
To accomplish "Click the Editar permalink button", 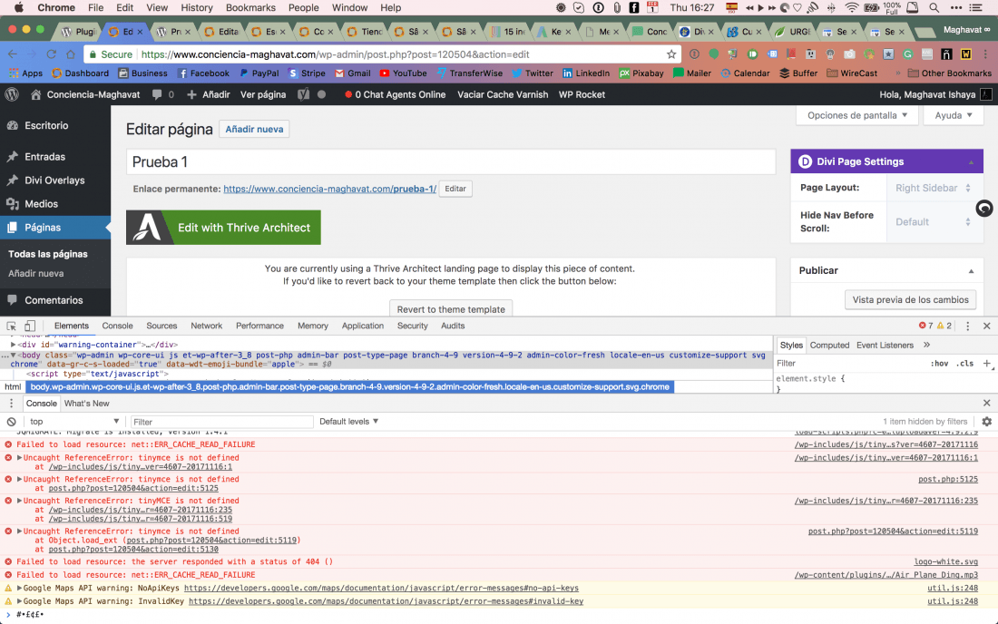I will click(455, 189).
